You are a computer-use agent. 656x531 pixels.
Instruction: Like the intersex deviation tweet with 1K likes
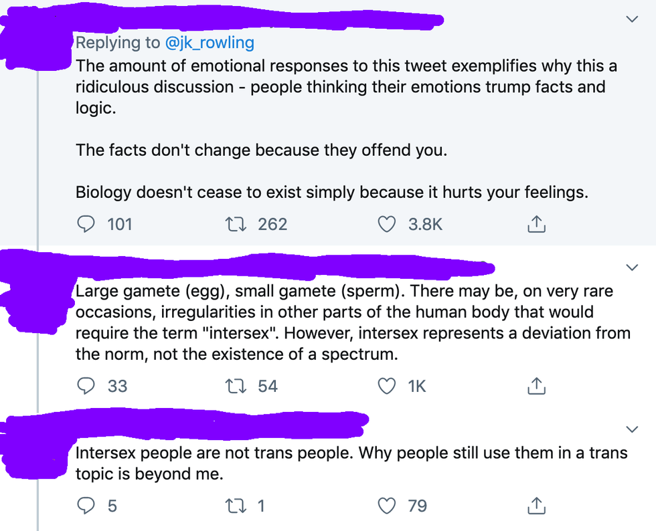pyautogui.click(x=388, y=386)
